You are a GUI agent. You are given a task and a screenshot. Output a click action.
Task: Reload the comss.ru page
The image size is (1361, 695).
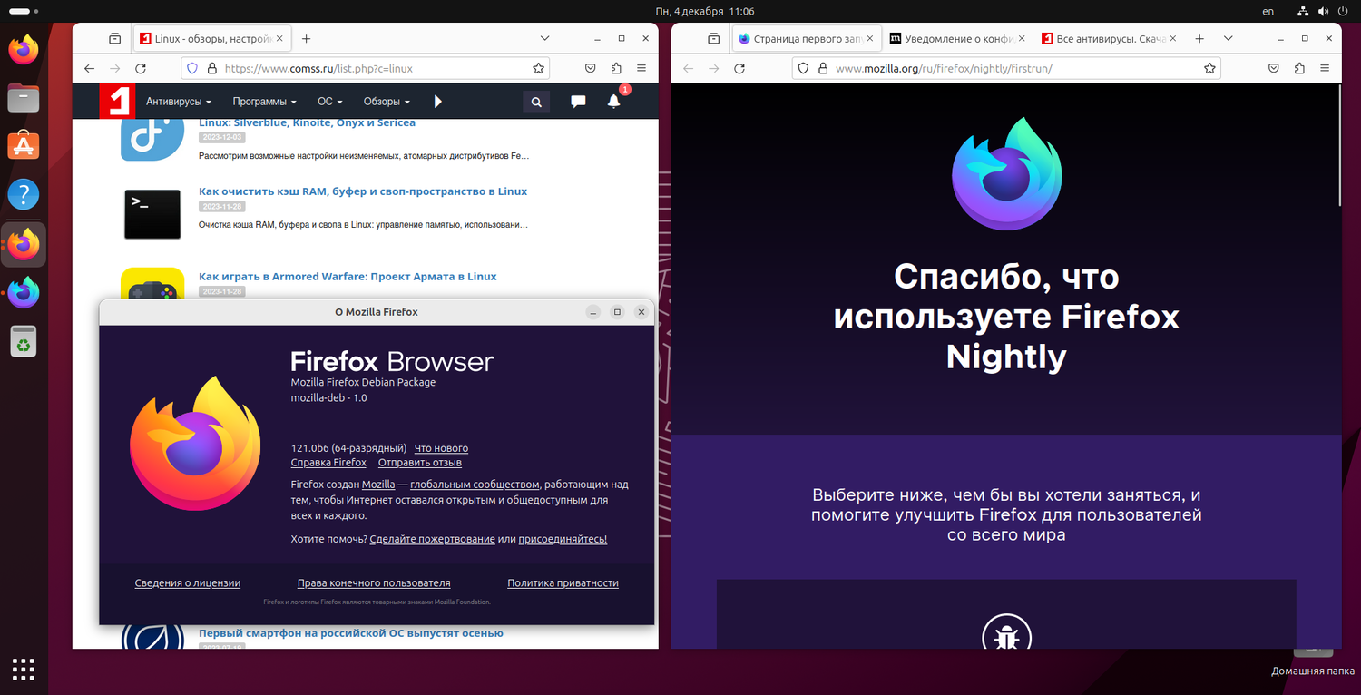pyautogui.click(x=141, y=68)
